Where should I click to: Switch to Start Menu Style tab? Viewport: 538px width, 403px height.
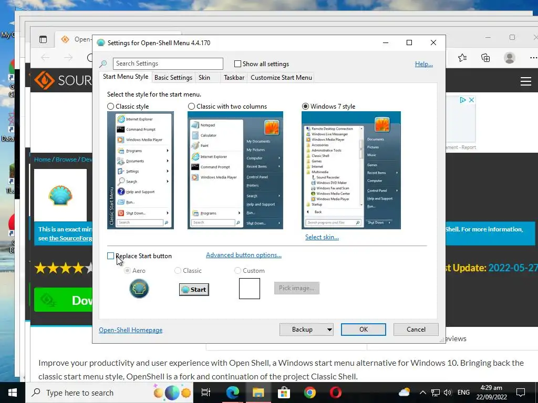tap(126, 77)
